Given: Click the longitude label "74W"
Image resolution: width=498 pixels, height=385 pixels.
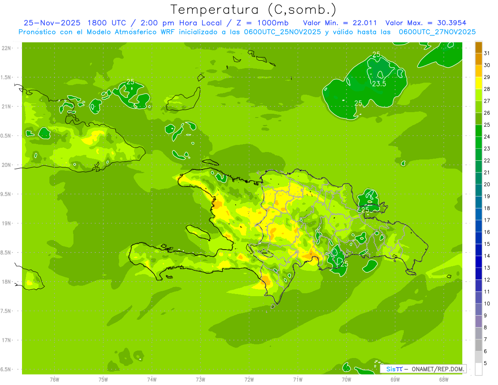Looking at the screenshot, I should 152,380.
